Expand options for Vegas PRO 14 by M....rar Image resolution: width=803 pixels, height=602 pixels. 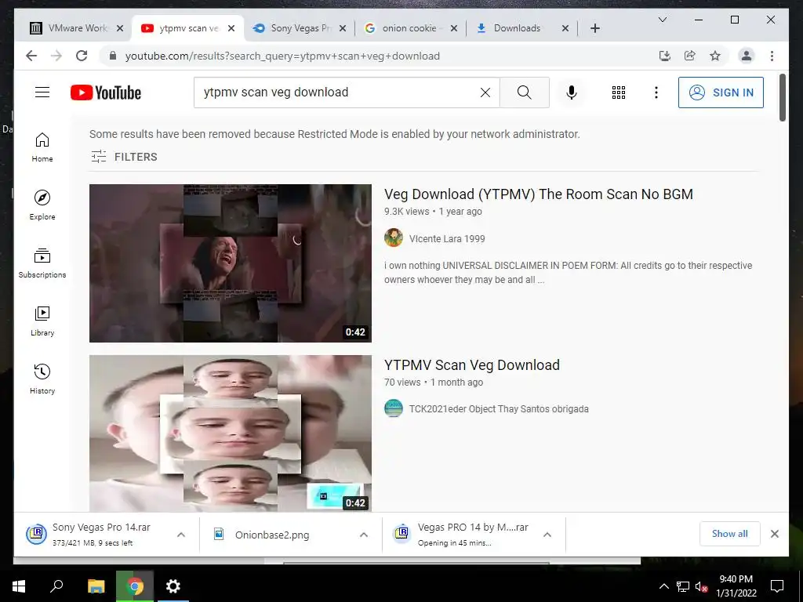pos(547,535)
